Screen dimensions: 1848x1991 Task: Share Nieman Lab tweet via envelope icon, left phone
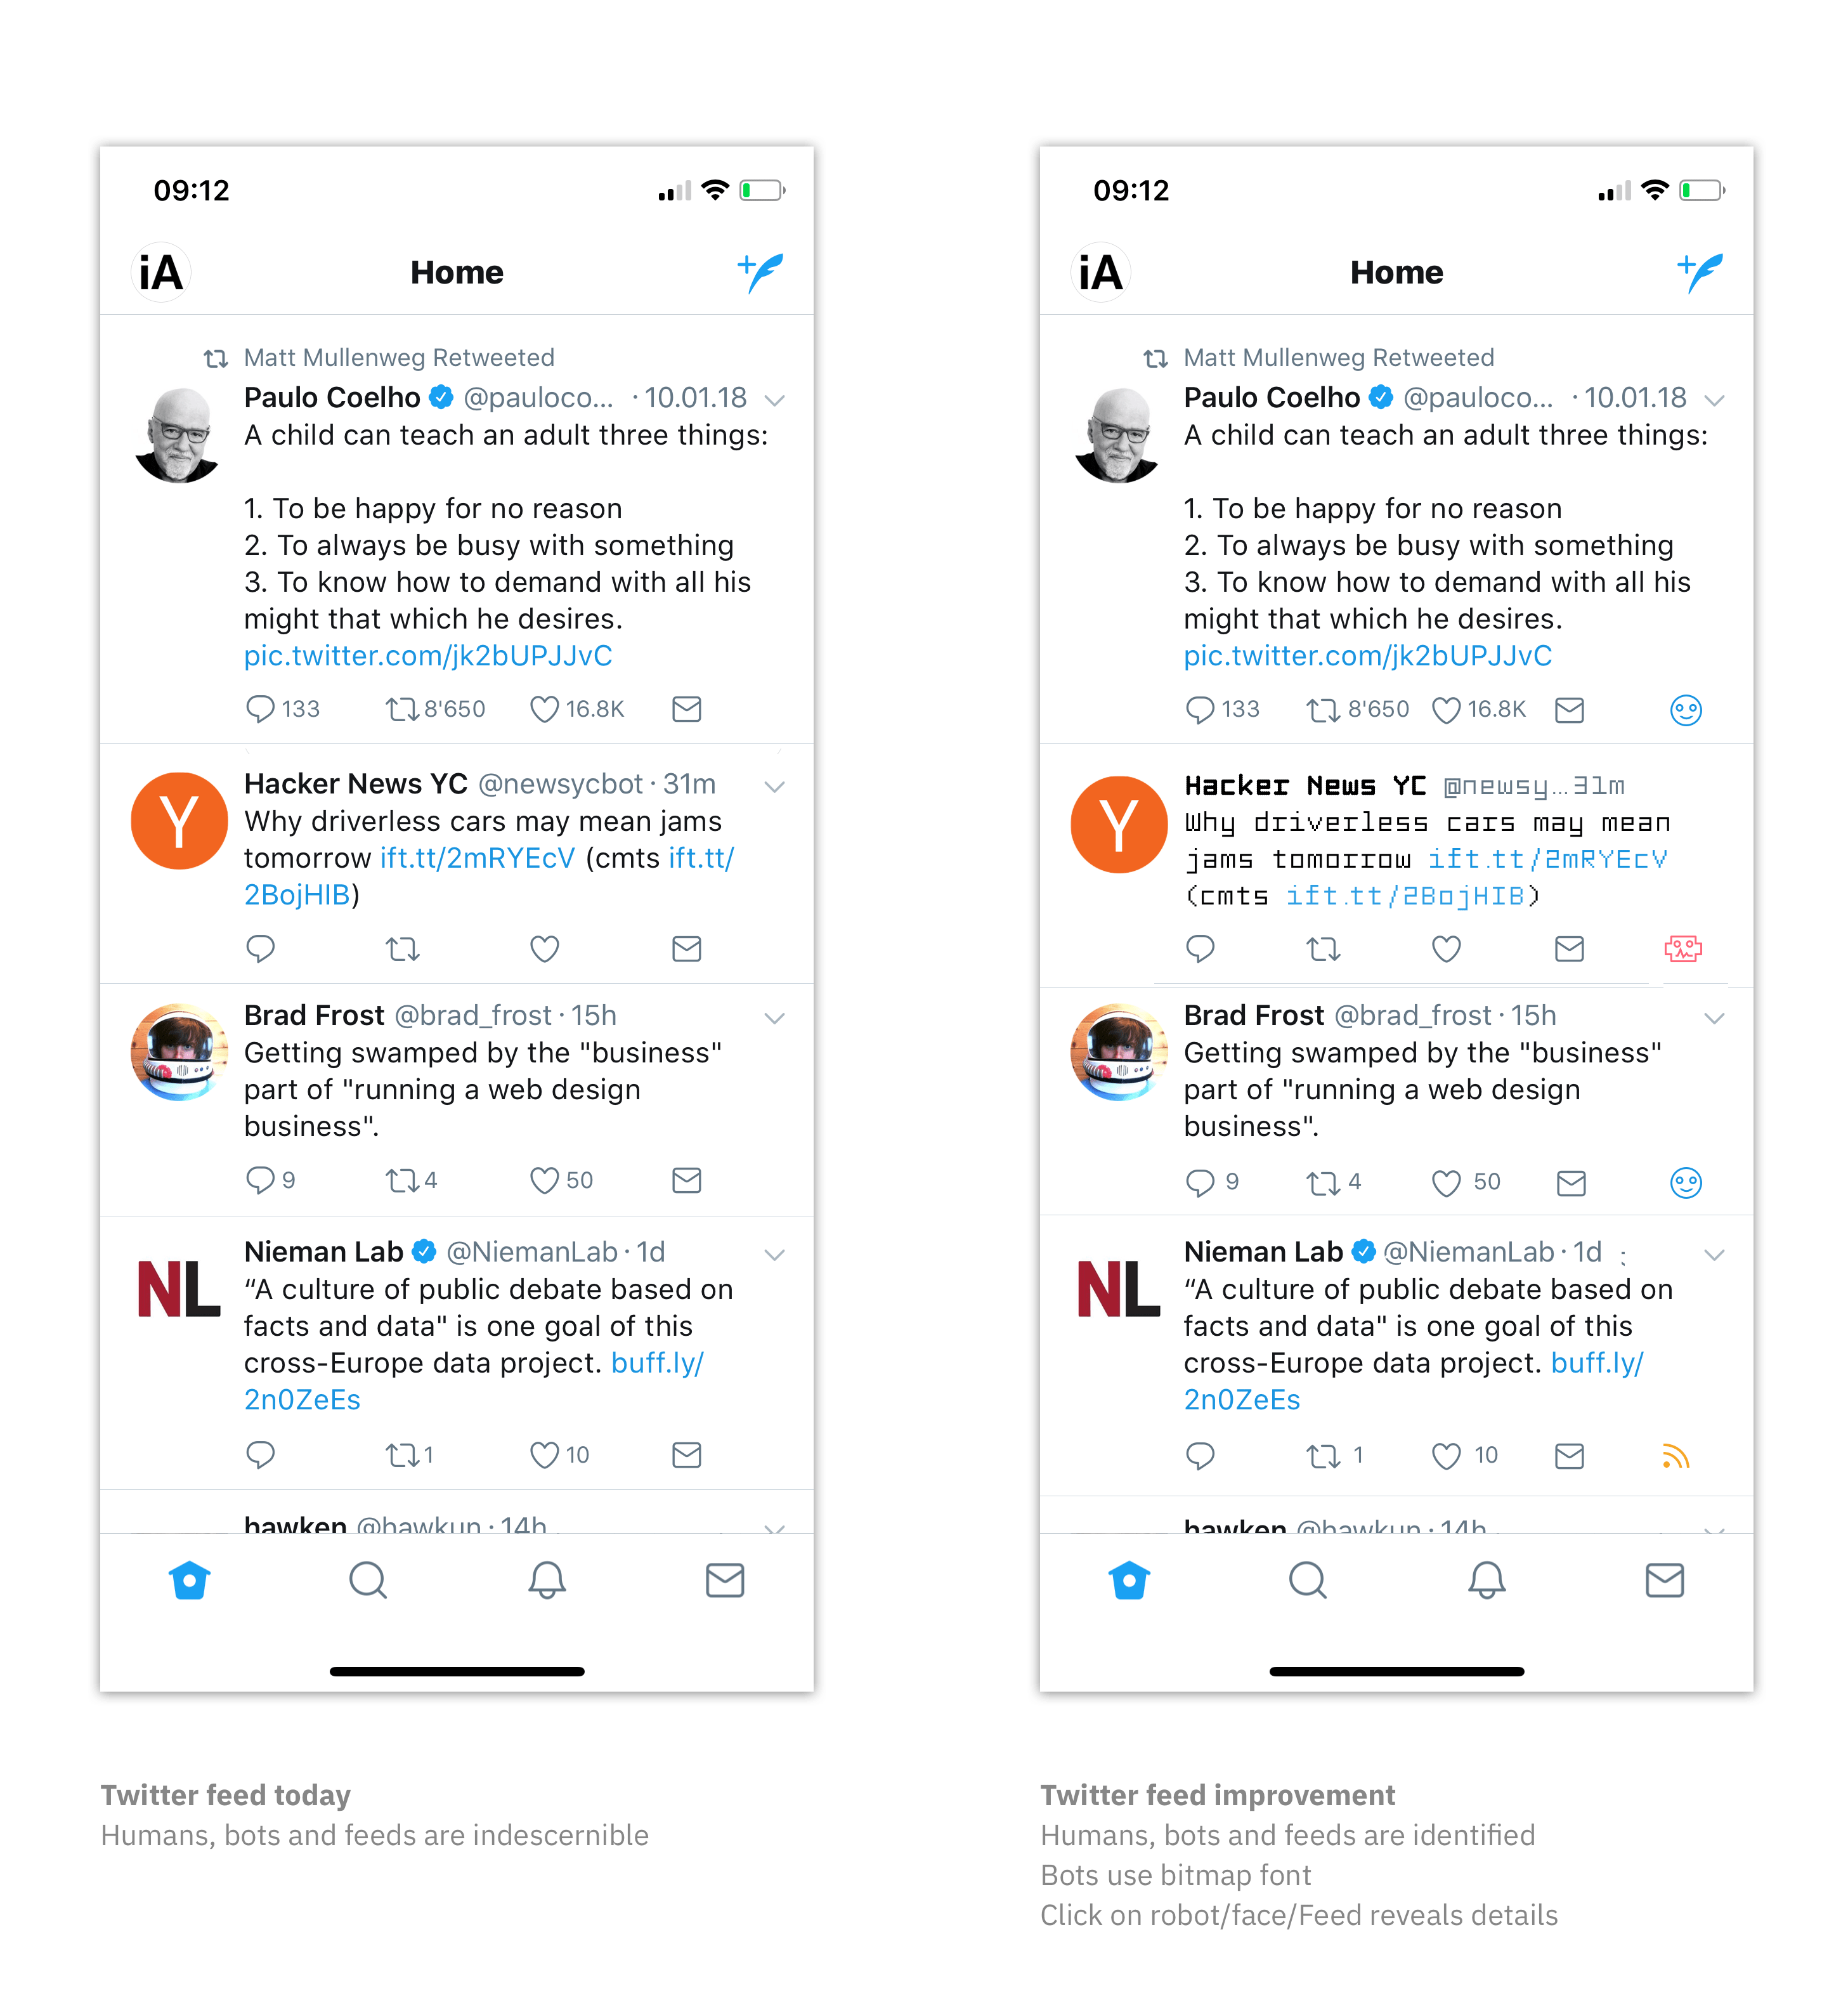click(x=687, y=1455)
